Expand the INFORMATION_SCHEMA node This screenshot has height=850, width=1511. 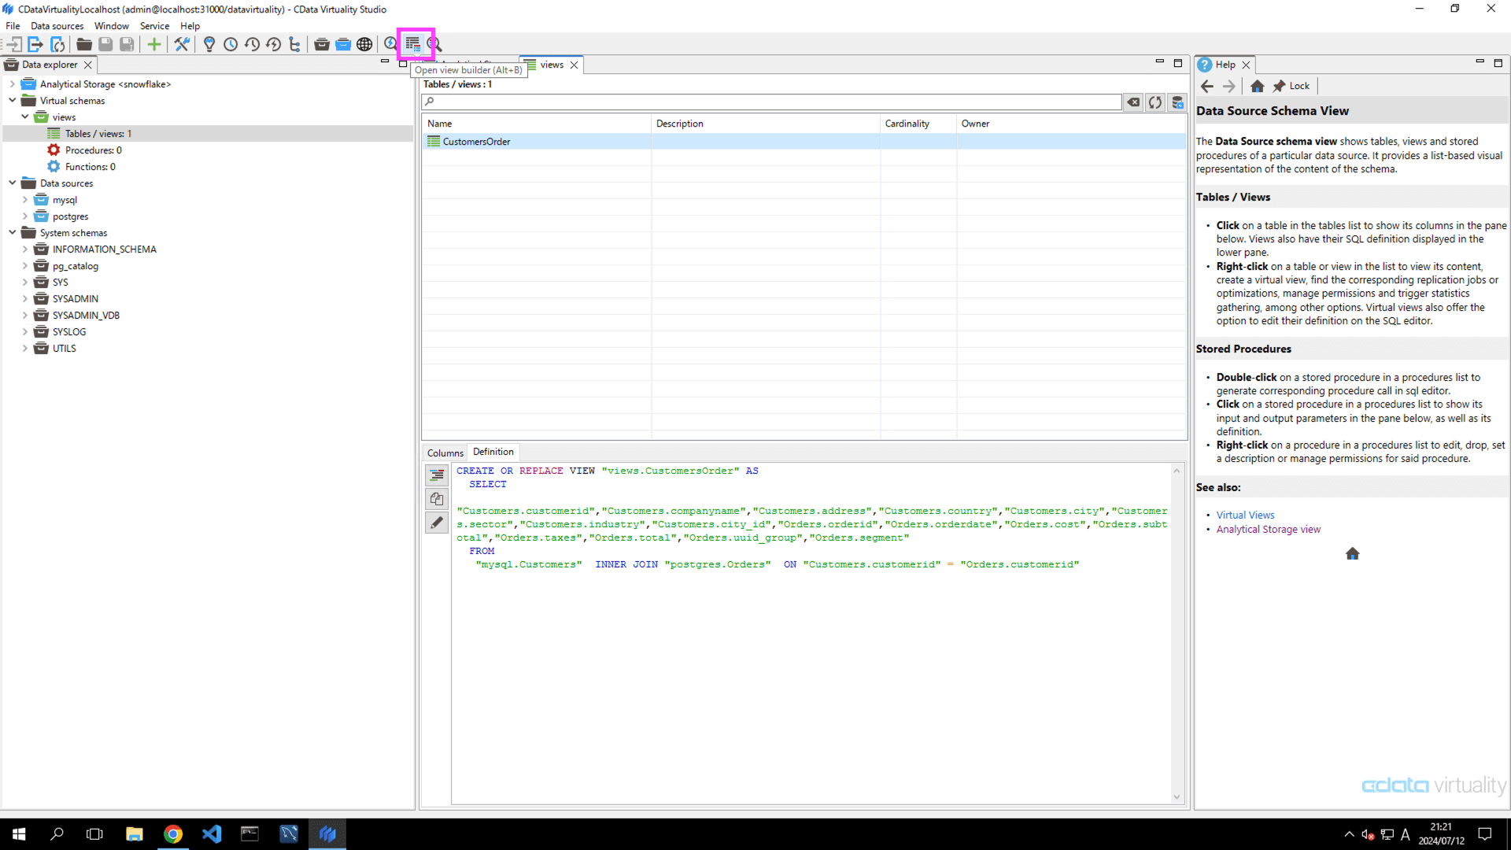coord(26,249)
